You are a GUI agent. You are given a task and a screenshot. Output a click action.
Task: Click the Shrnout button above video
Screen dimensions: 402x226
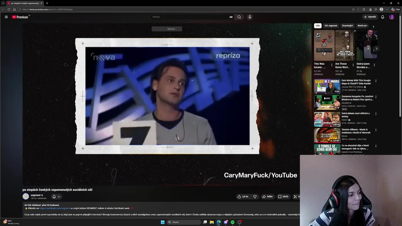[167, 29]
